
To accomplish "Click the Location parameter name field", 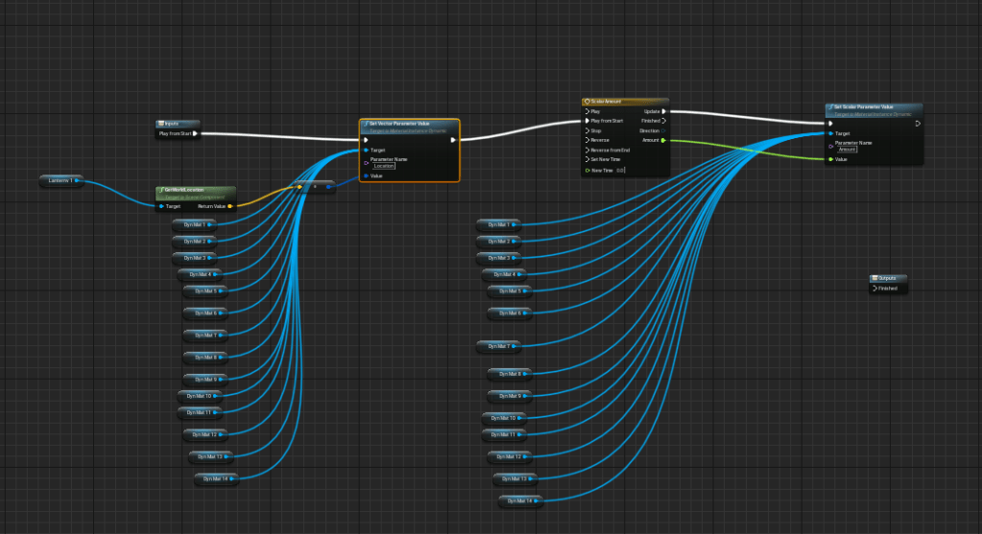I will (x=384, y=166).
